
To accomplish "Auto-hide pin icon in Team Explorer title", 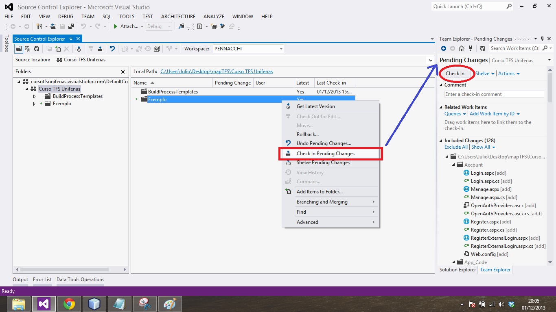I will (x=543, y=39).
